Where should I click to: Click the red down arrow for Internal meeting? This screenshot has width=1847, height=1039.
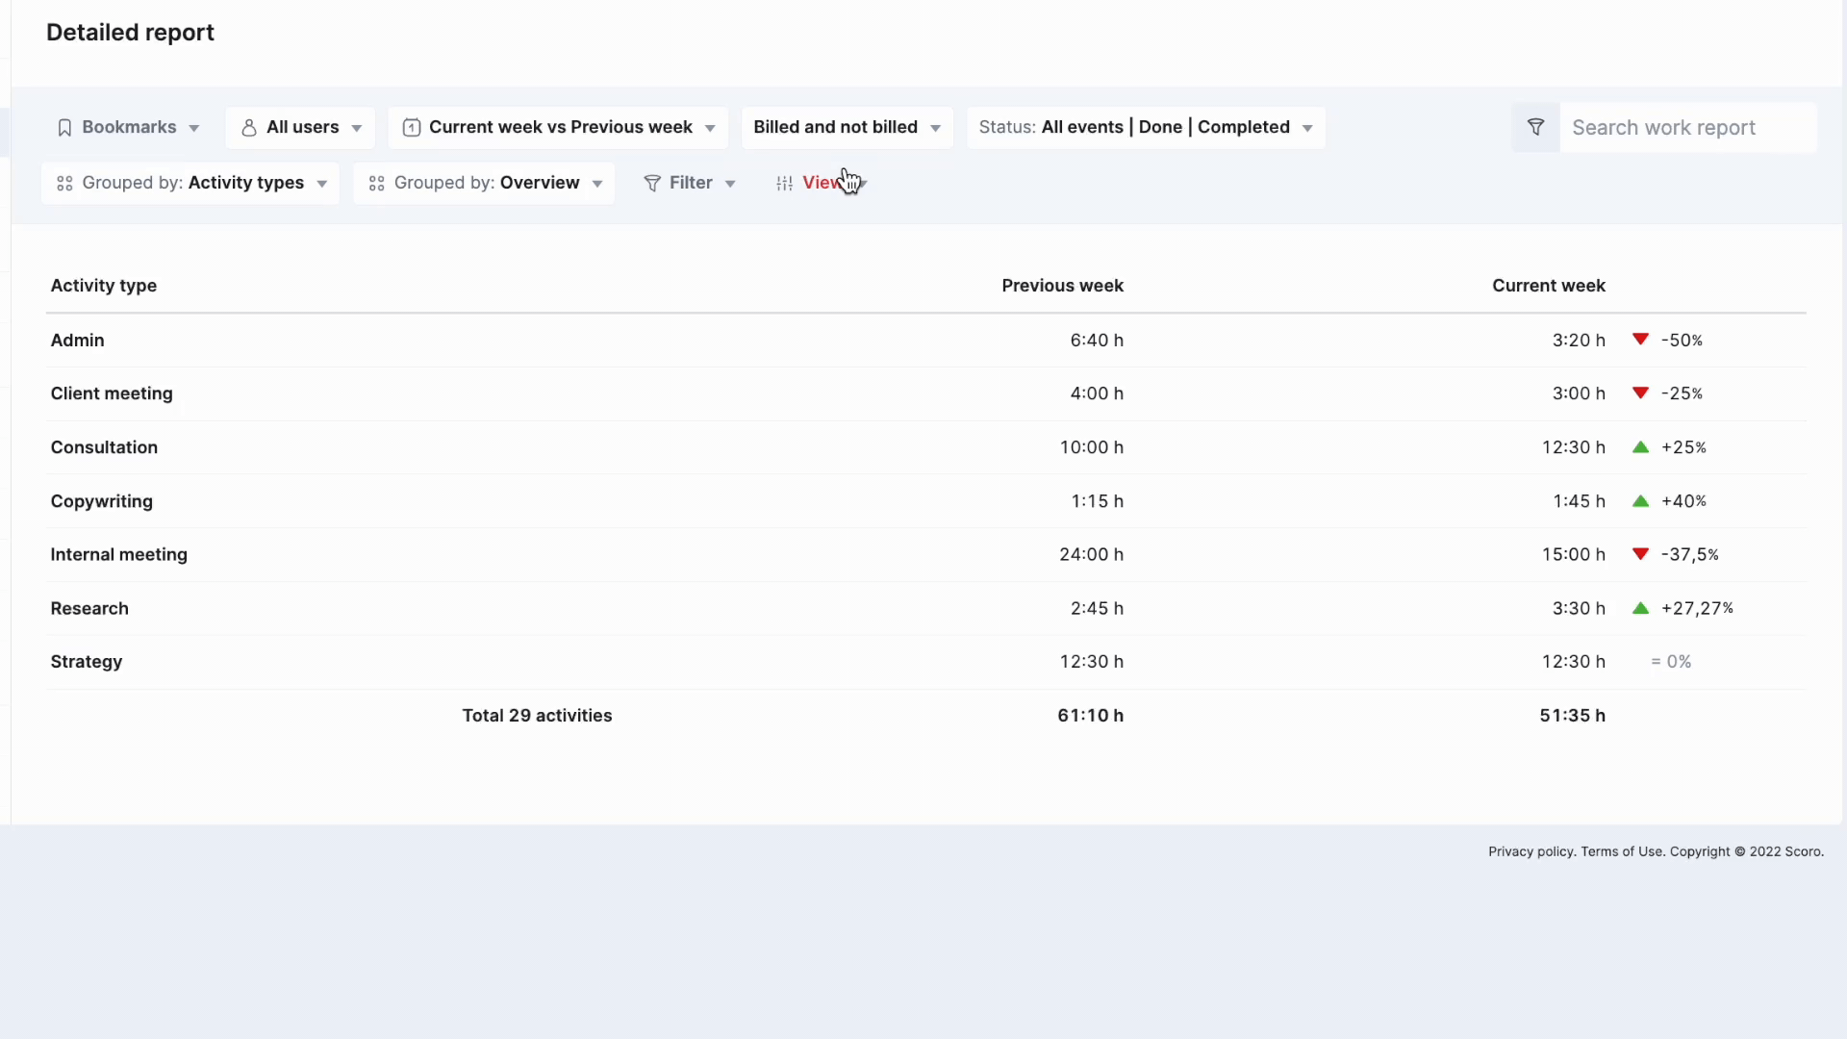(1641, 554)
